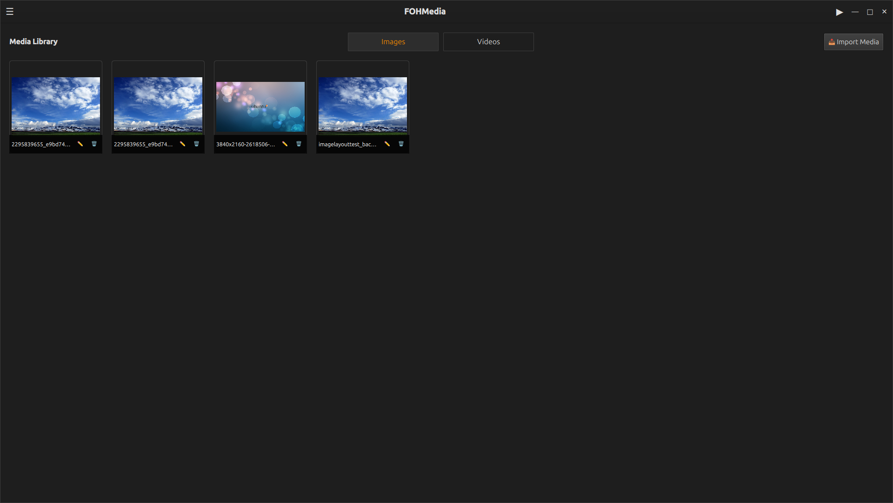The height and width of the screenshot is (503, 893).
Task: Start playback with the play icon
Action: coord(840,12)
